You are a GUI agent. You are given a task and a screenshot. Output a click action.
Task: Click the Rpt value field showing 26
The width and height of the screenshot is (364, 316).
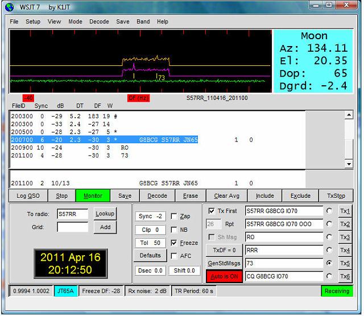point(213,224)
